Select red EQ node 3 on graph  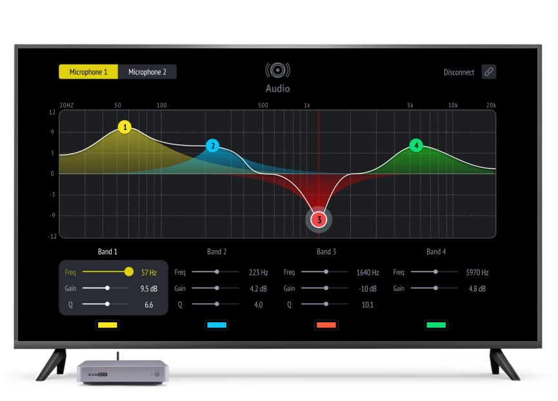[319, 220]
